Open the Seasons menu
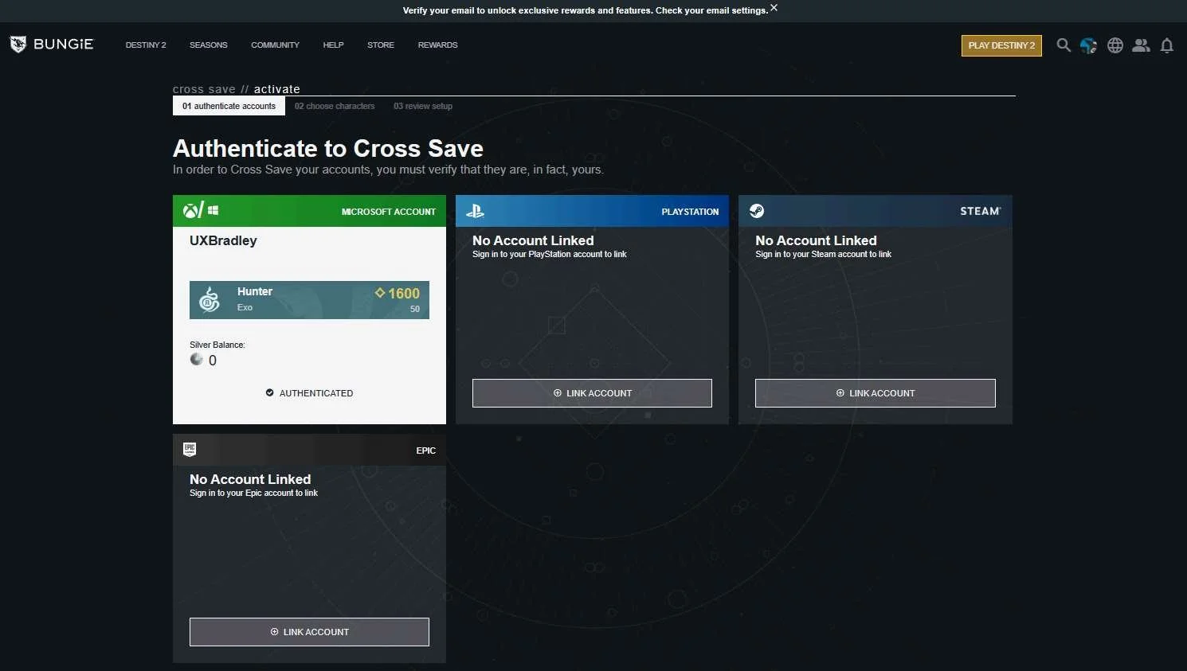 tap(209, 45)
